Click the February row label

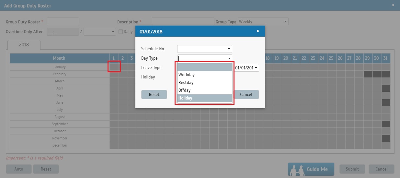(60, 74)
